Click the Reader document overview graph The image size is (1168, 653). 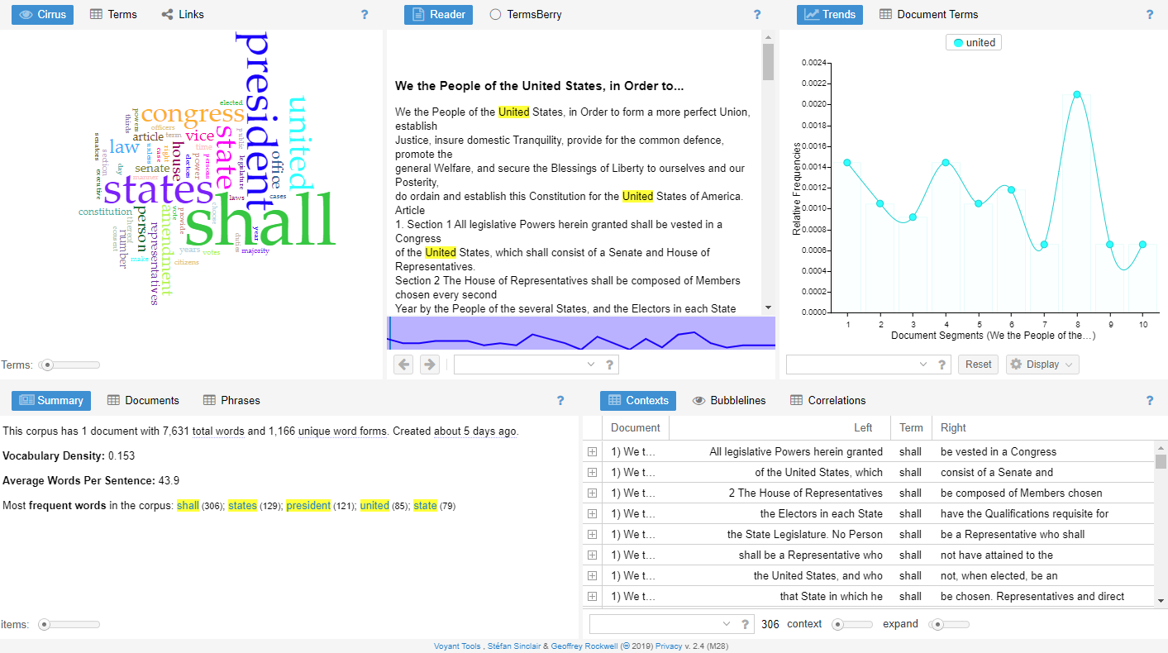tap(581, 333)
